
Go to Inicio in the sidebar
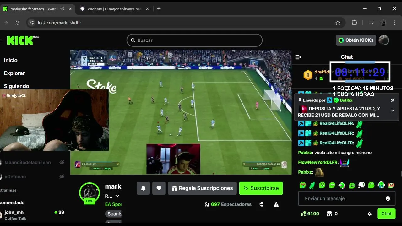11,60
